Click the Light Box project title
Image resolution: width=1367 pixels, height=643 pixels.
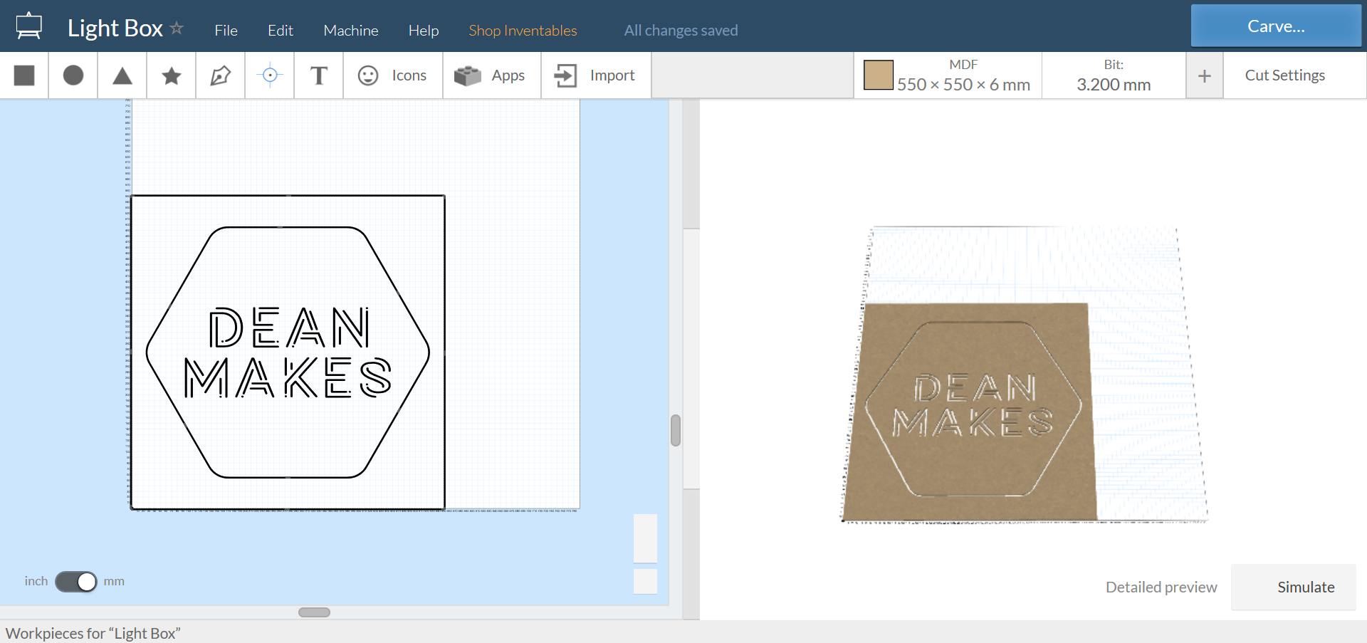[x=115, y=28]
